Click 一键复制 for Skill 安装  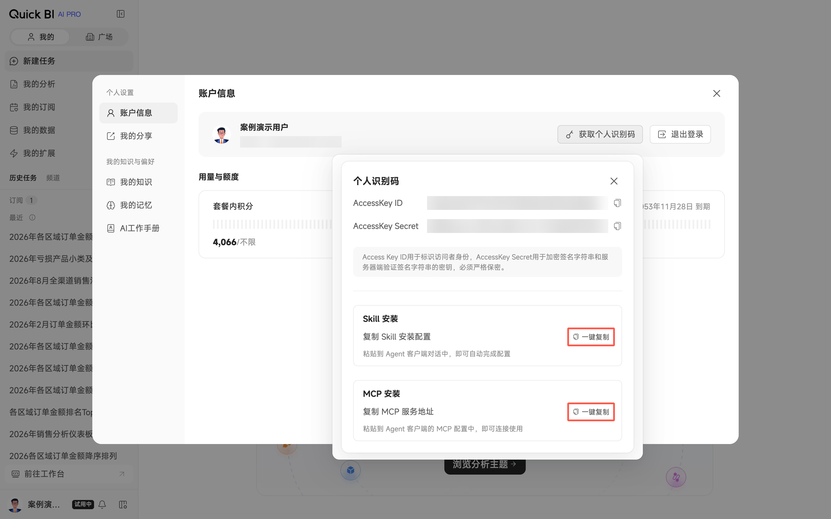coord(591,337)
